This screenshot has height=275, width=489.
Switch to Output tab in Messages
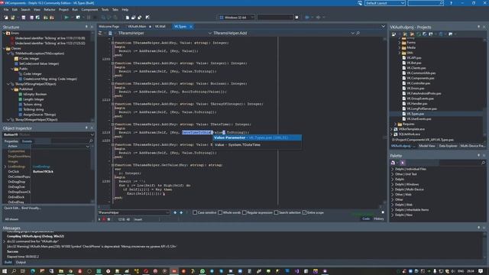pyautogui.click(x=21, y=263)
